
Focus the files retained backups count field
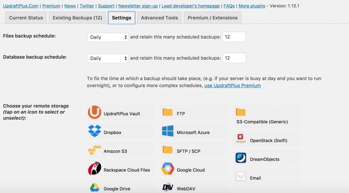pos(234,37)
